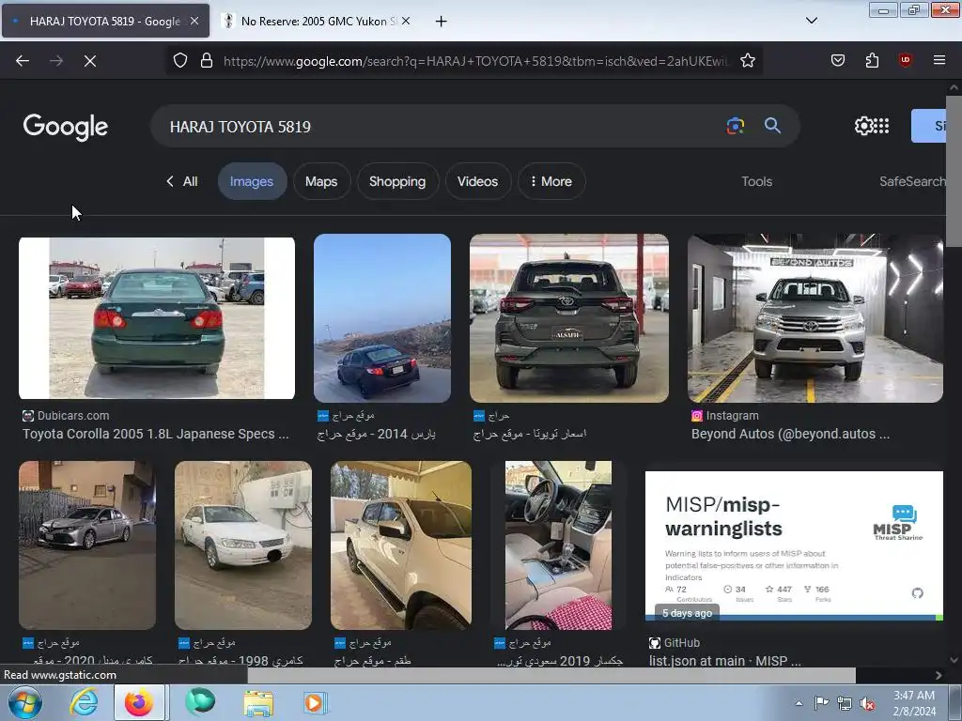Open Beyond Autos Instagram result link
962x721 pixels.
790,434
